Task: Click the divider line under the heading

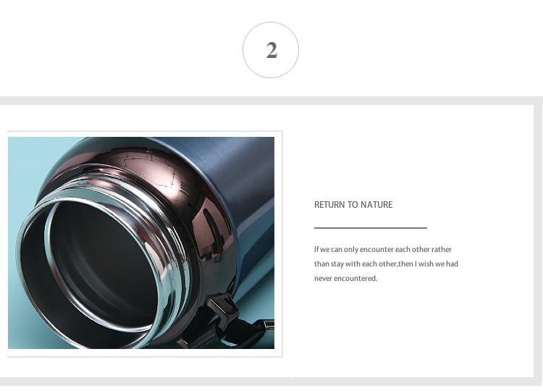Action: (x=371, y=228)
